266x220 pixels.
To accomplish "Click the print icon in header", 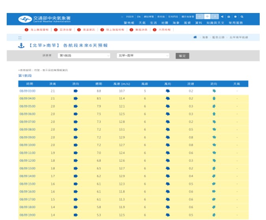I will pyautogui.click(x=229, y=17).
